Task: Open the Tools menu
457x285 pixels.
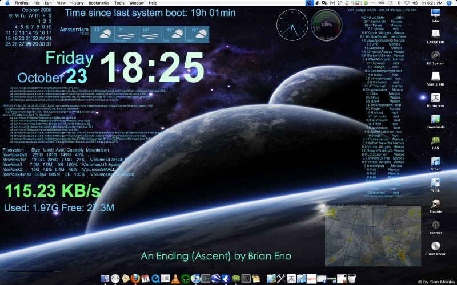Action: point(119,3)
